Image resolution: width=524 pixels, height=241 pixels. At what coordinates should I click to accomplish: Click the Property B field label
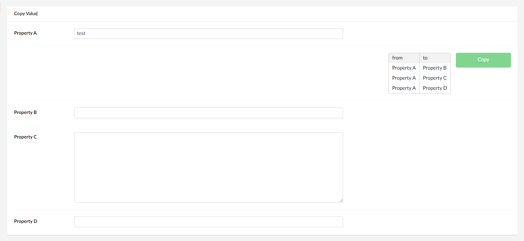tap(26, 112)
